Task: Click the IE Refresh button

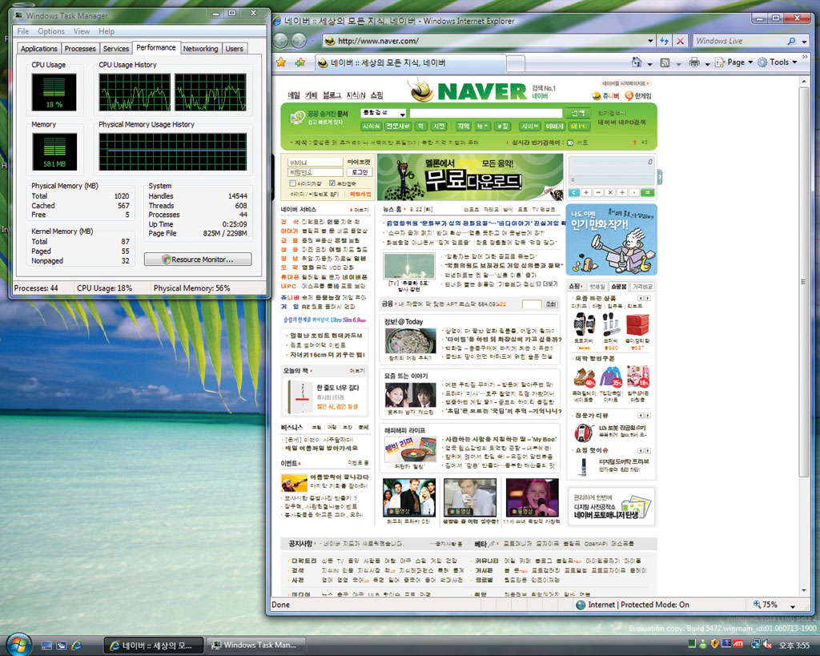Action: pyautogui.click(x=664, y=41)
